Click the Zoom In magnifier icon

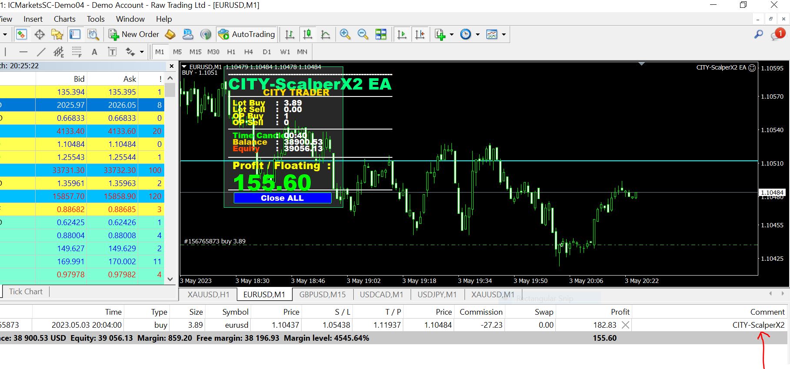pyautogui.click(x=345, y=34)
